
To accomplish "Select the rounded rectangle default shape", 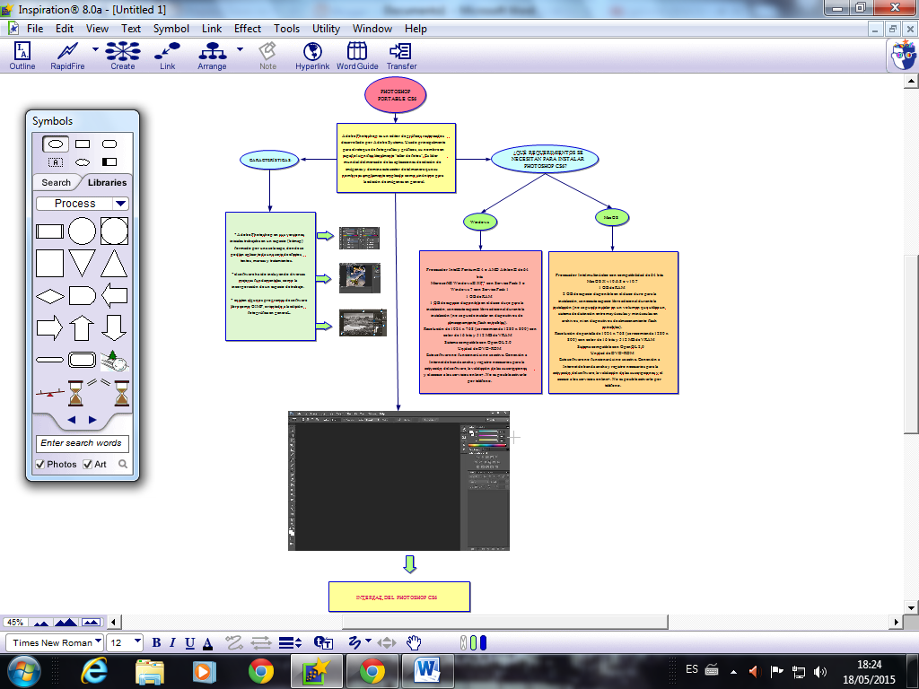I will pyautogui.click(x=109, y=144).
